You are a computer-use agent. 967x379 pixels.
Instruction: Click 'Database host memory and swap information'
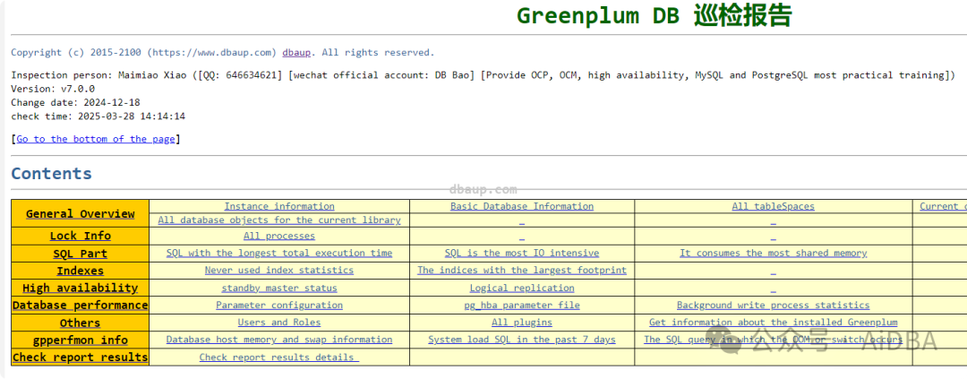click(279, 340)
